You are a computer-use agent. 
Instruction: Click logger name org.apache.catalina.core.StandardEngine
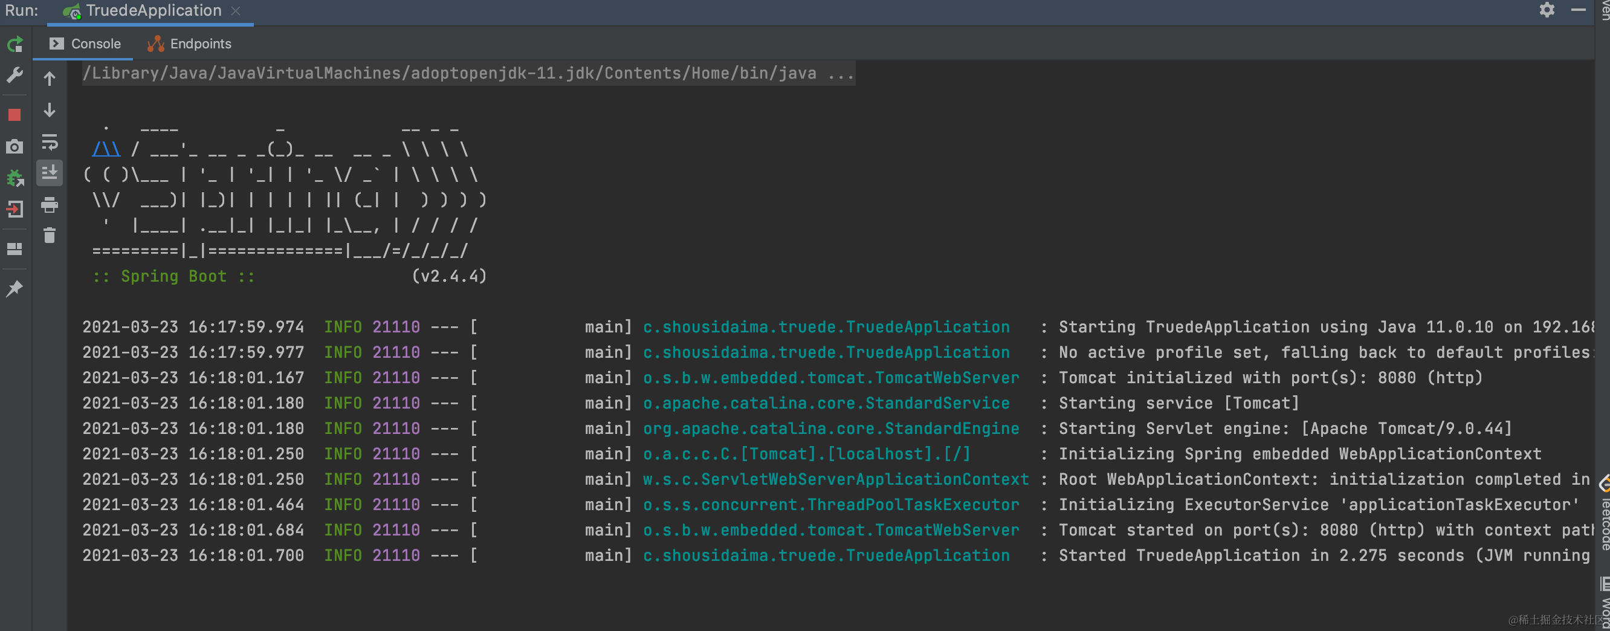(831, 429)
